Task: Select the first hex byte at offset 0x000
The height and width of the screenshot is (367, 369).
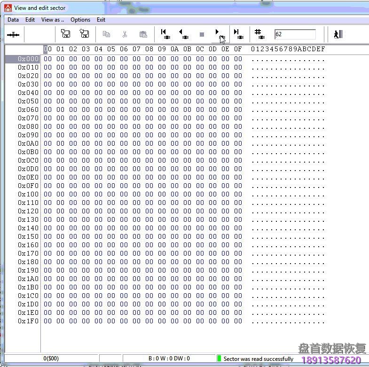Action: pyautogui.click(x=47, y=59)
